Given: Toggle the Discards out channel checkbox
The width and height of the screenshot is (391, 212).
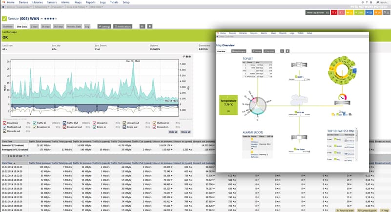Looking at the screenshot, I should tap(4, 131).
